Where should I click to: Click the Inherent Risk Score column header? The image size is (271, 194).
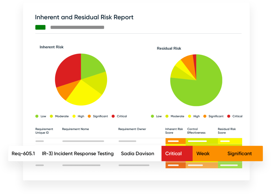[174, 131]
